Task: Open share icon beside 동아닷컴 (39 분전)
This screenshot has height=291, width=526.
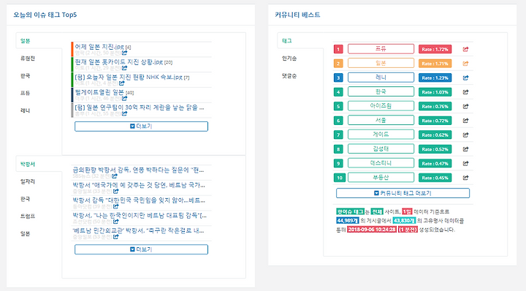Action: 115,206
